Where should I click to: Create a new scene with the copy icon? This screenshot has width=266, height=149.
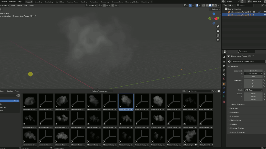tap(242, 2)
